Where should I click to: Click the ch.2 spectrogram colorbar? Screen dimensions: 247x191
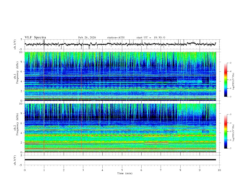point(226,131)
